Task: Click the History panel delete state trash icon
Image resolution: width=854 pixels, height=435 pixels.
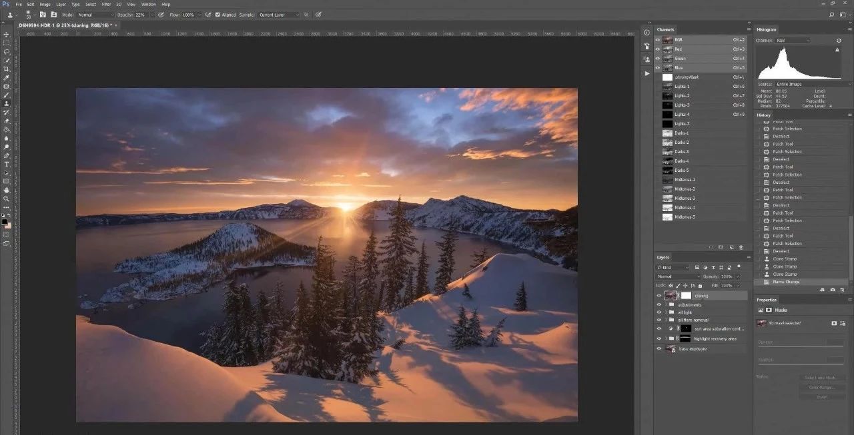Action: (x=842, y=290)
